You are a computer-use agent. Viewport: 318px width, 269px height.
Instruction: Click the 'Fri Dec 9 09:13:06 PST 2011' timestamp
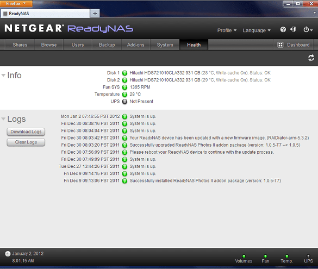(92, 181)
